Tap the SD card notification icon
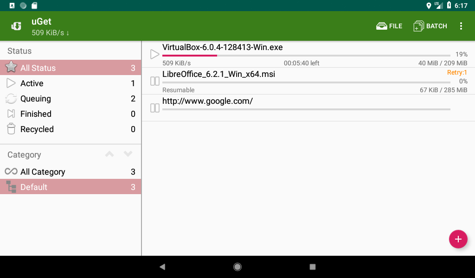 (34, 6)
